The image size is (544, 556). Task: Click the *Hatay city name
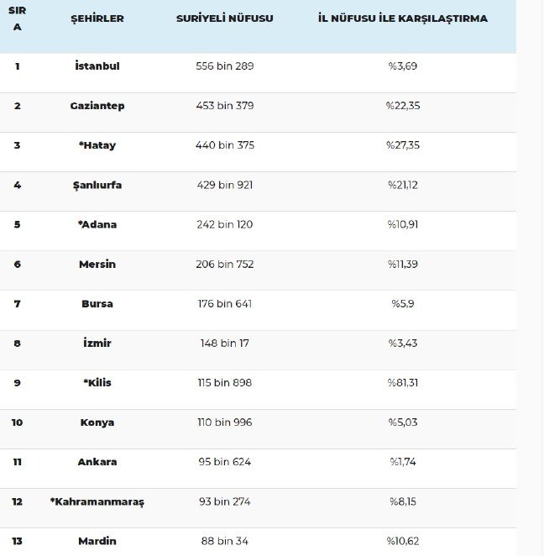pos(97,145)
